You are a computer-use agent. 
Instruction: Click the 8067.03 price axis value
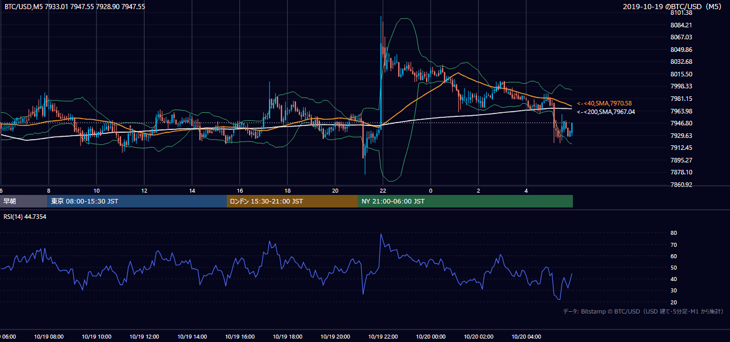[681, 37]
